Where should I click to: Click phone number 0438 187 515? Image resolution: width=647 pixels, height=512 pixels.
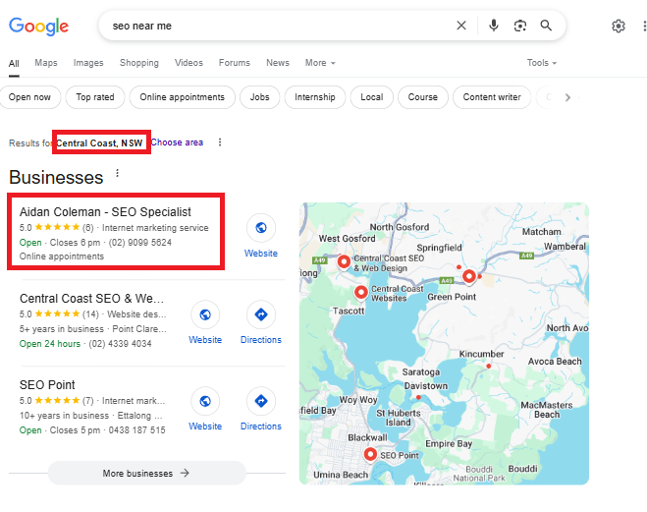point(137,430)
